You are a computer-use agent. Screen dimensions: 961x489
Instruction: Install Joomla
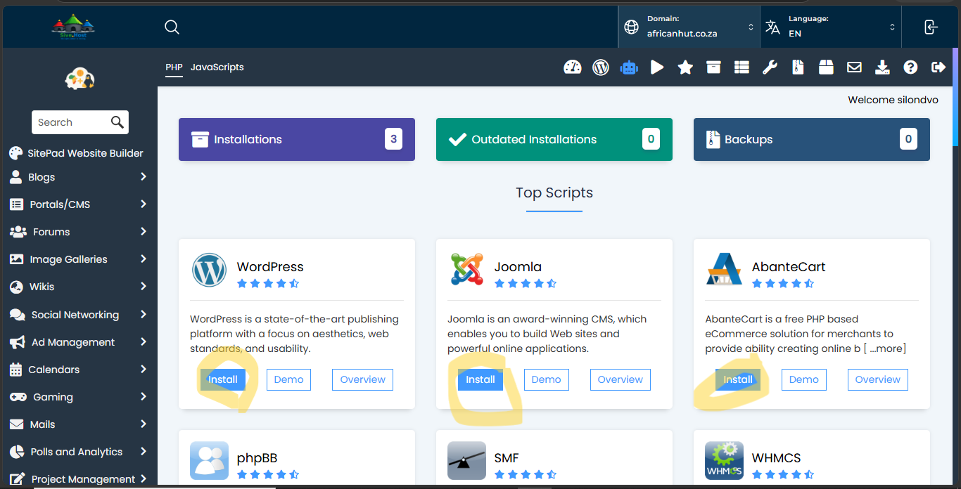480,379
